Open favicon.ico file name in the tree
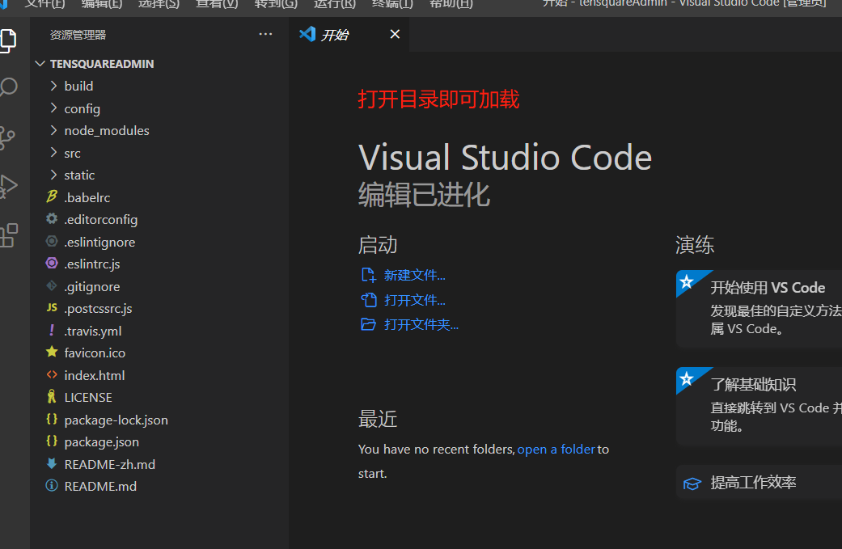 [95, 353]
